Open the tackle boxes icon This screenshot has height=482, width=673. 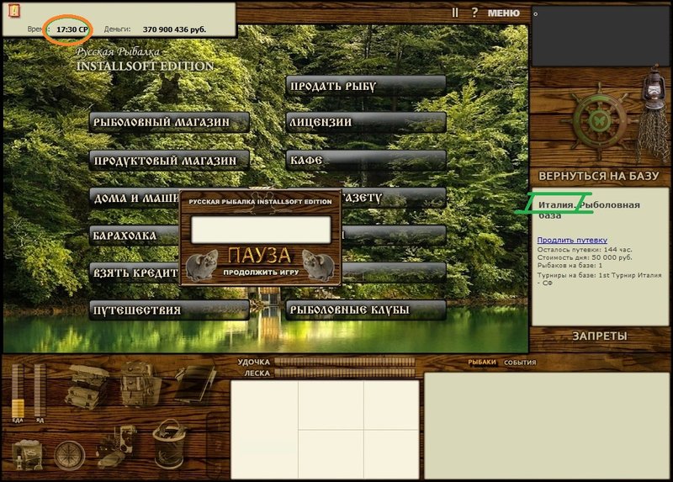point(87,386)
